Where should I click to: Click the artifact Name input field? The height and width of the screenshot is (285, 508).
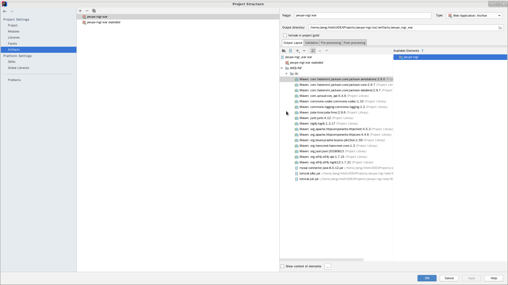[x=363, y=16]
